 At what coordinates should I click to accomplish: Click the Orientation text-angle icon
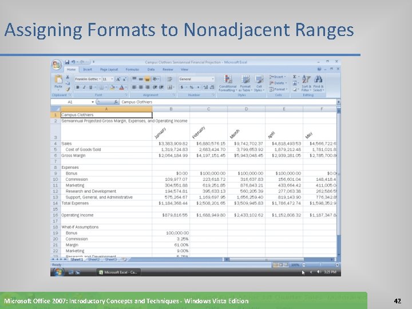point(155,79)
